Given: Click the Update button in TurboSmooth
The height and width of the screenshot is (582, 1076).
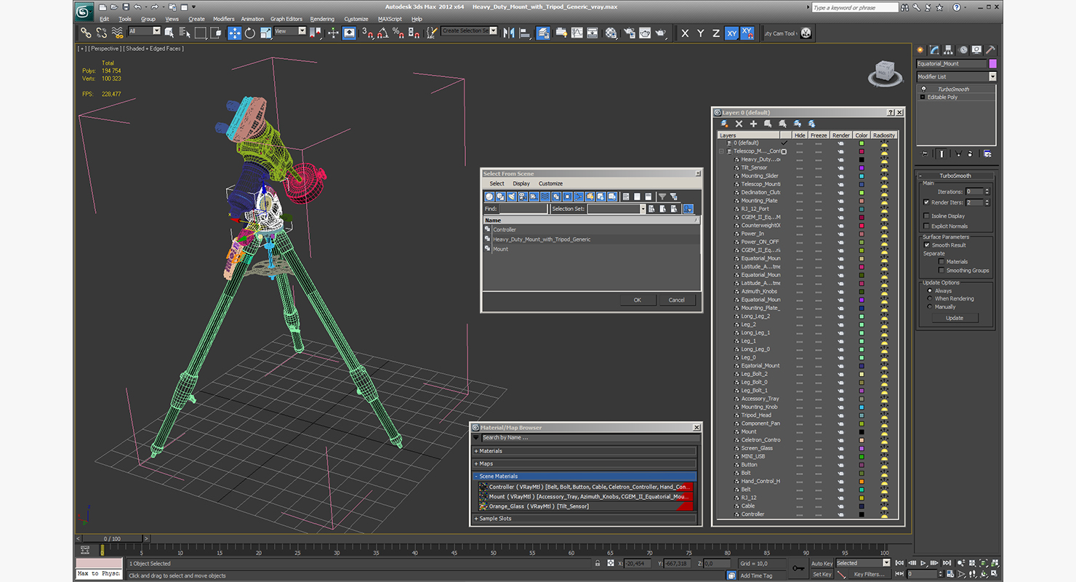Looking at the screenshot, I should 955,318.
